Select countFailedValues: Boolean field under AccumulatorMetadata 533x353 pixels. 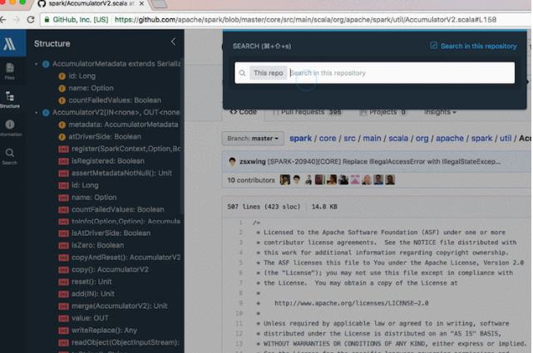[115, 101]
